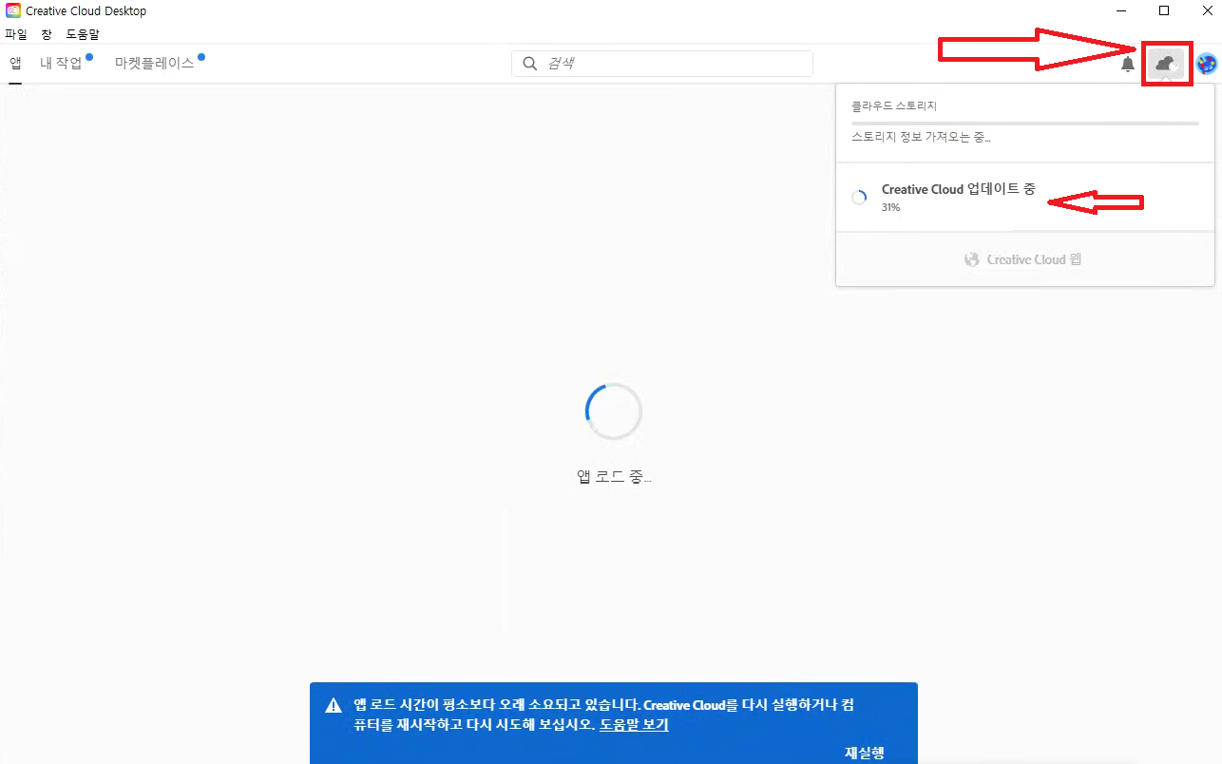
Task: Open the 도움말 menu
Action: [x=83, y=33]
